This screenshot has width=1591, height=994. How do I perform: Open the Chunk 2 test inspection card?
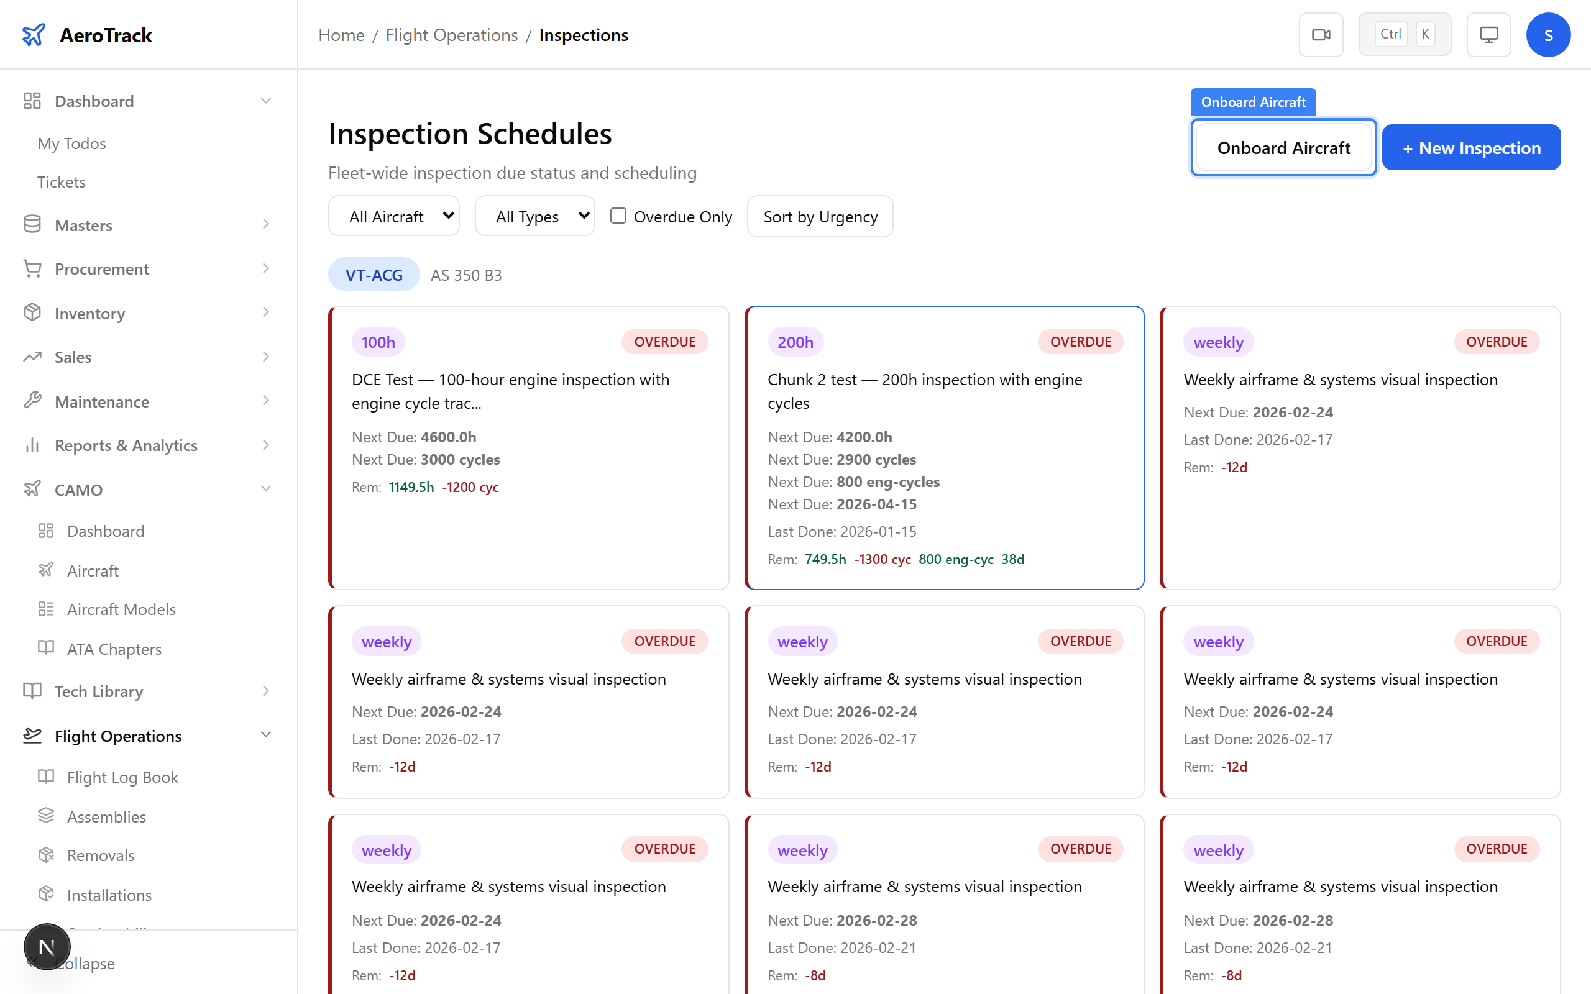tap(944, 449)
